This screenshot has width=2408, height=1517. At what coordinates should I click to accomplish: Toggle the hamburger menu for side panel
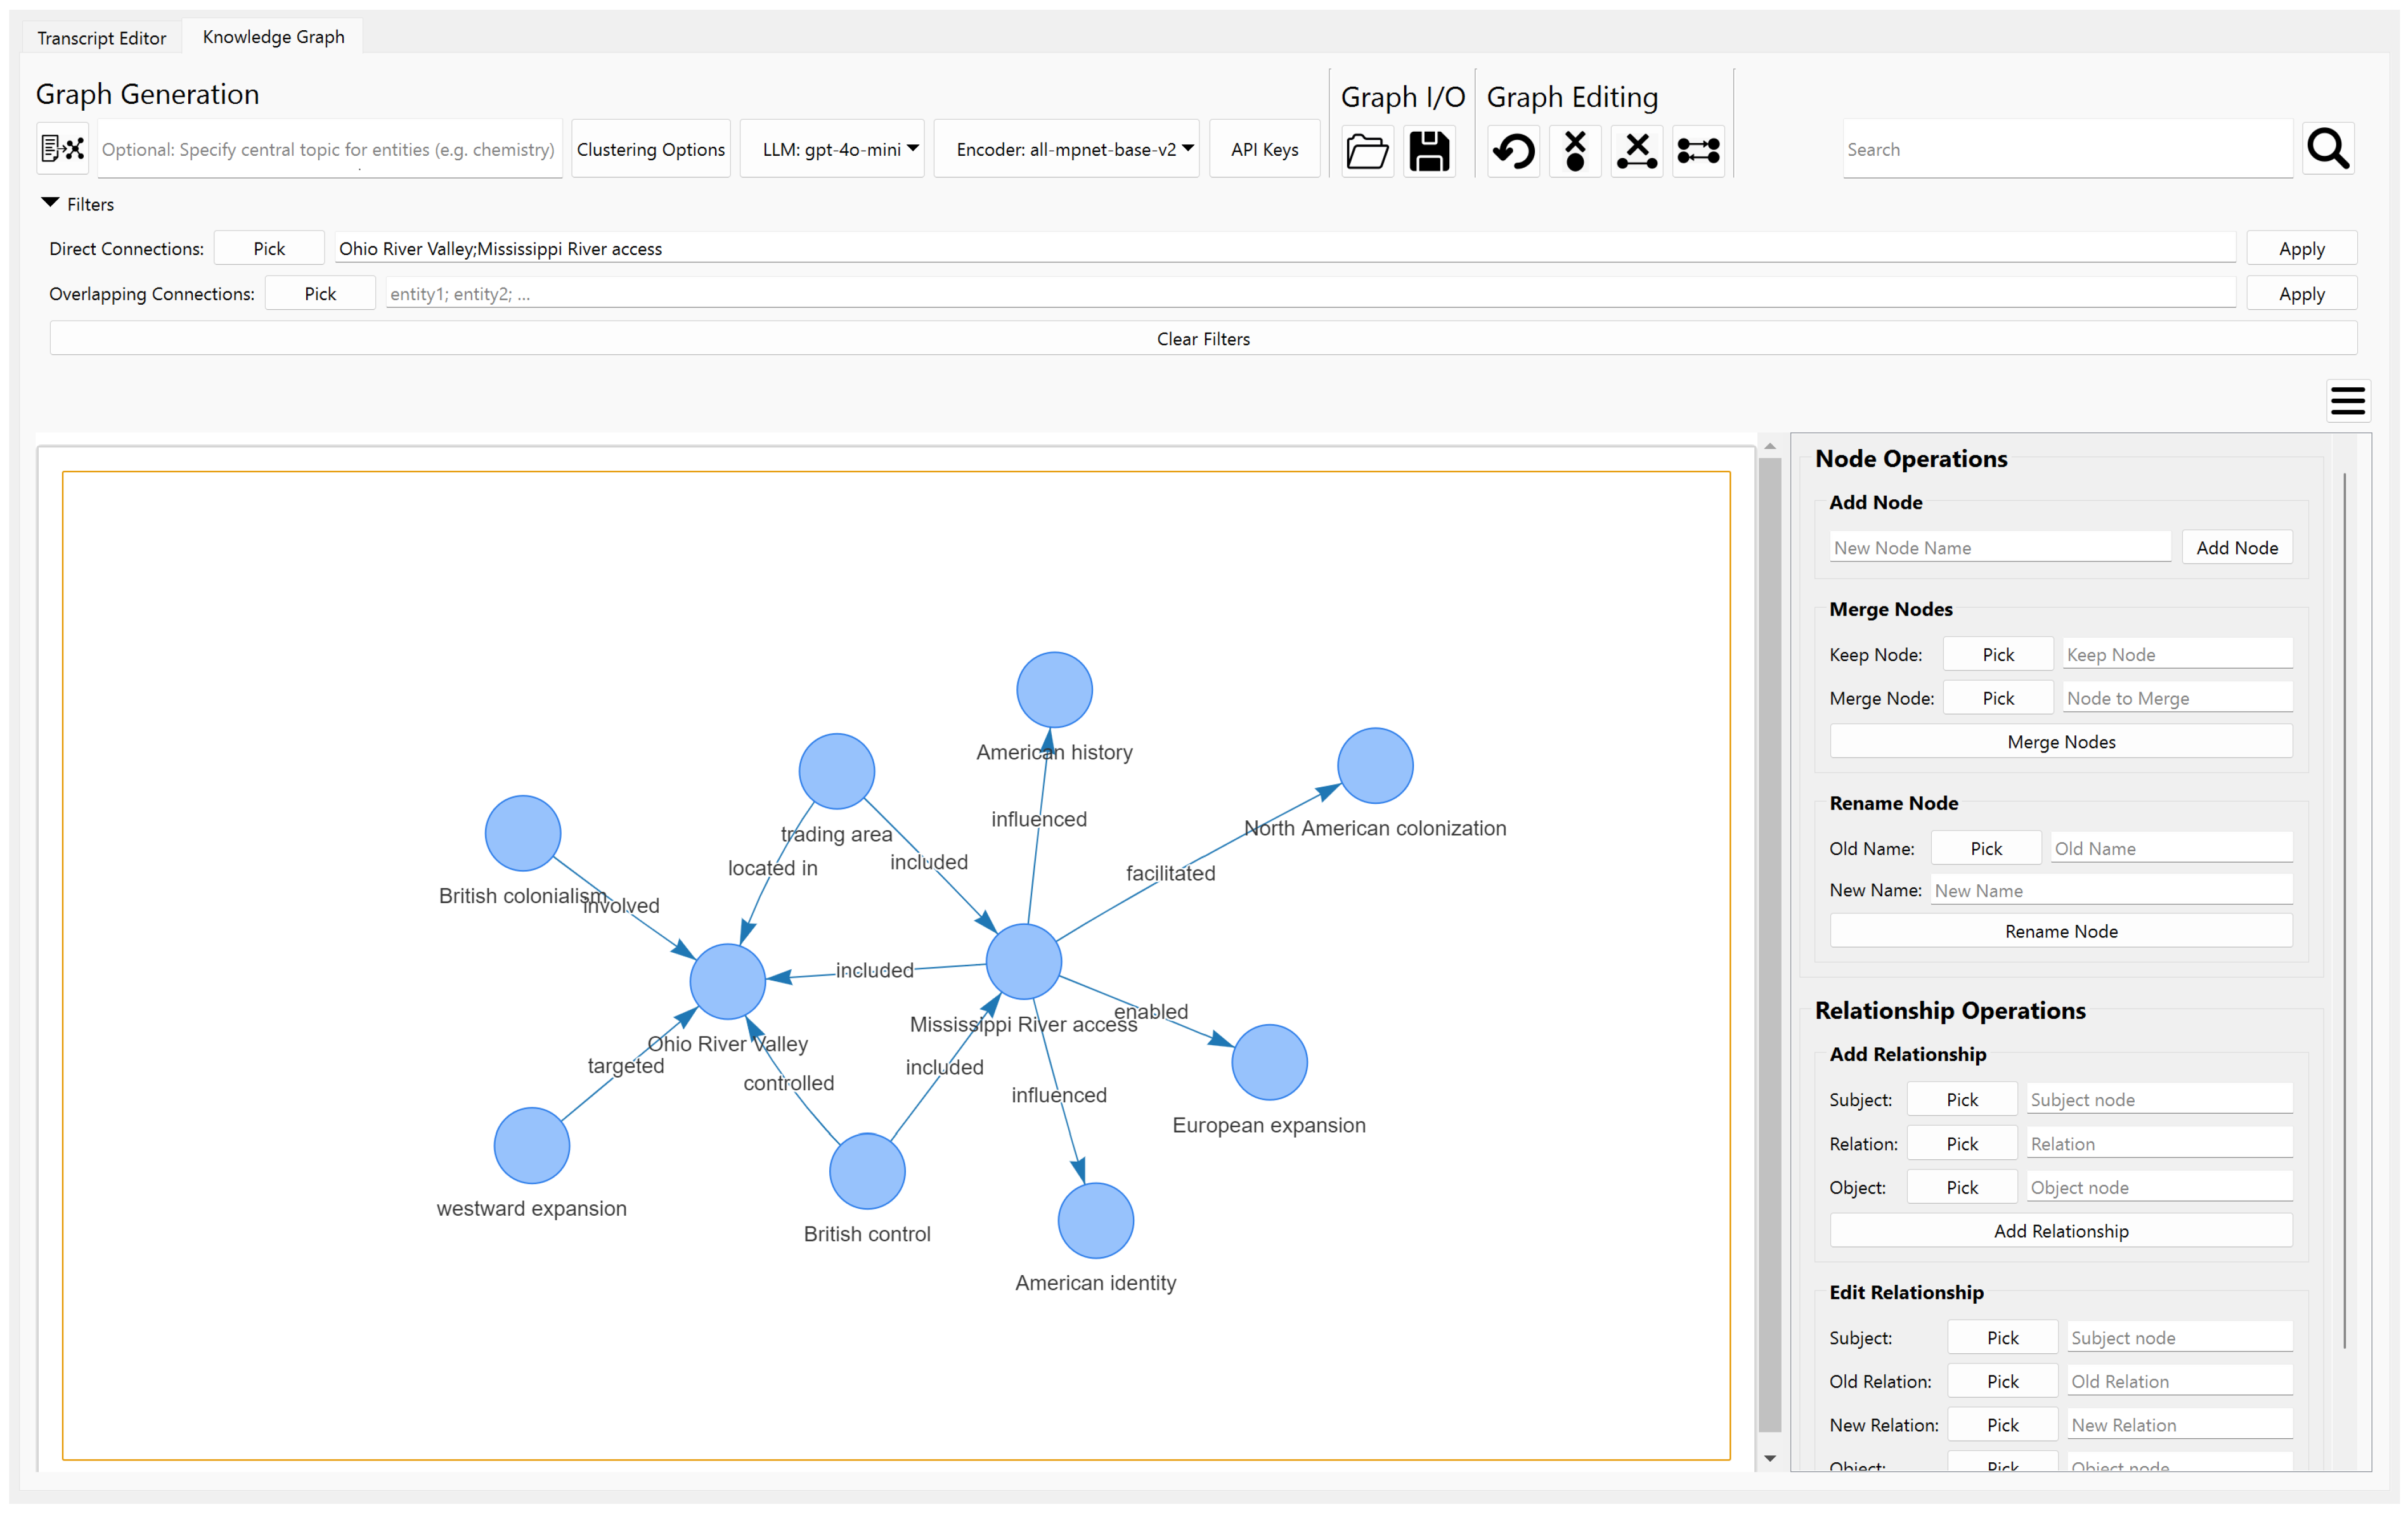coord(2347,401)
